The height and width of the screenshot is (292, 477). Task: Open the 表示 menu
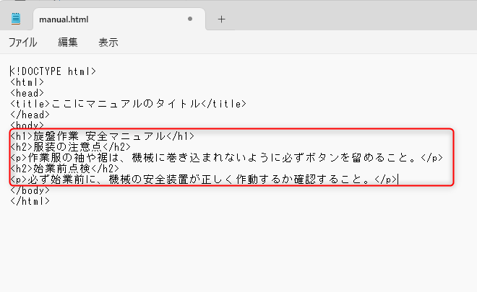pyautogui.click(x=108, y=43)
